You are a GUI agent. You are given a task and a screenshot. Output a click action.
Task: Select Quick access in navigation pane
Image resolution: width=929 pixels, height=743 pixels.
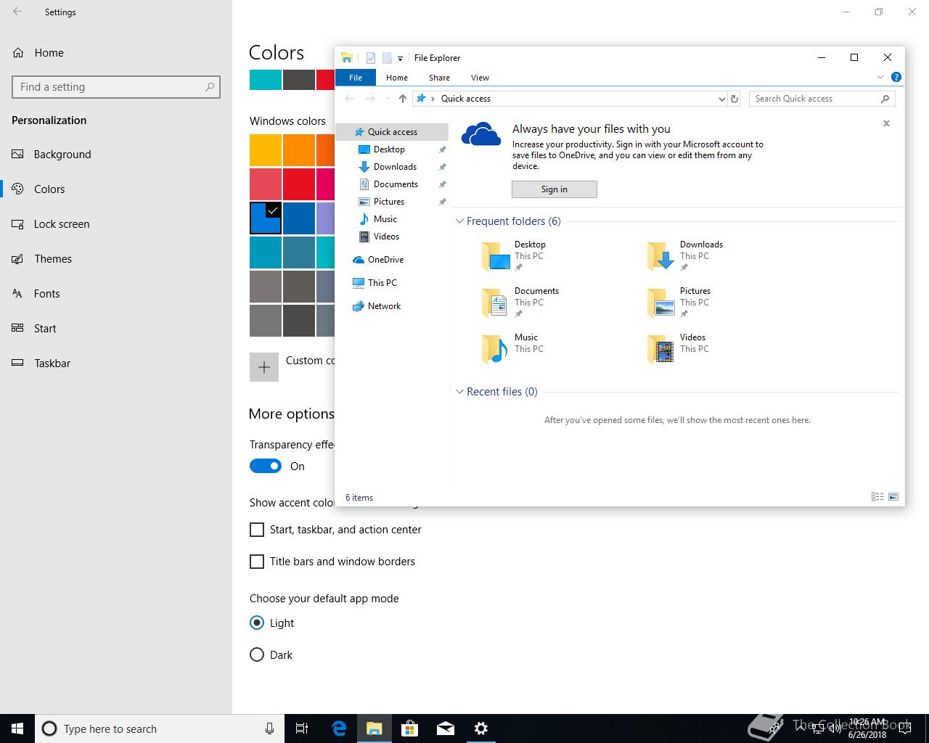392,132
